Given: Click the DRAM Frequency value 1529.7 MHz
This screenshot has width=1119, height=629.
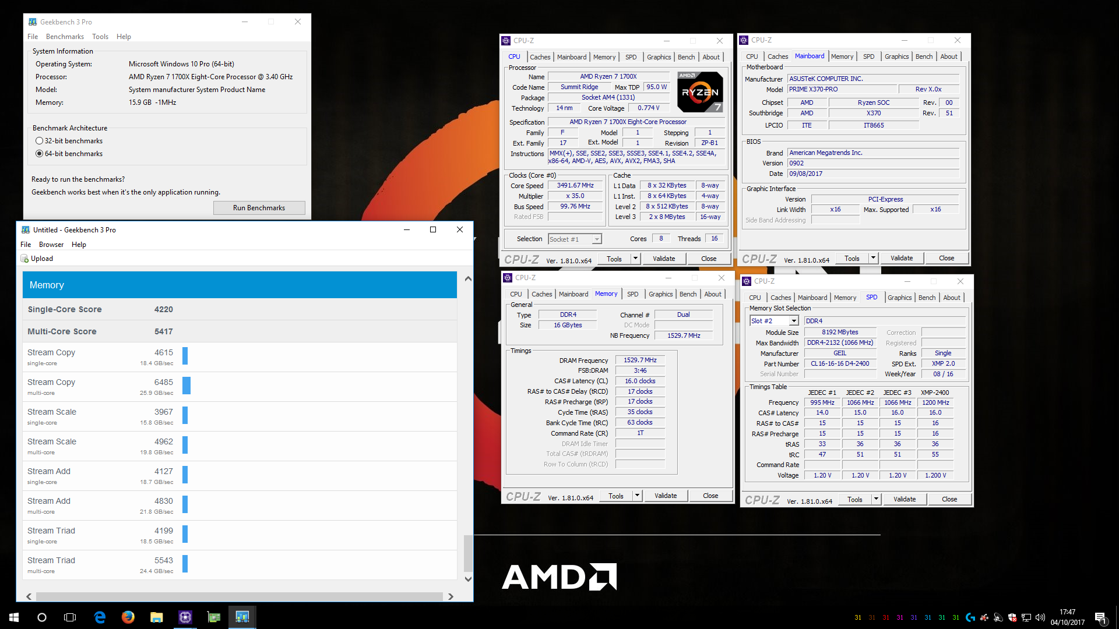Looking at the screenshot, I should [x=640, y=361].
